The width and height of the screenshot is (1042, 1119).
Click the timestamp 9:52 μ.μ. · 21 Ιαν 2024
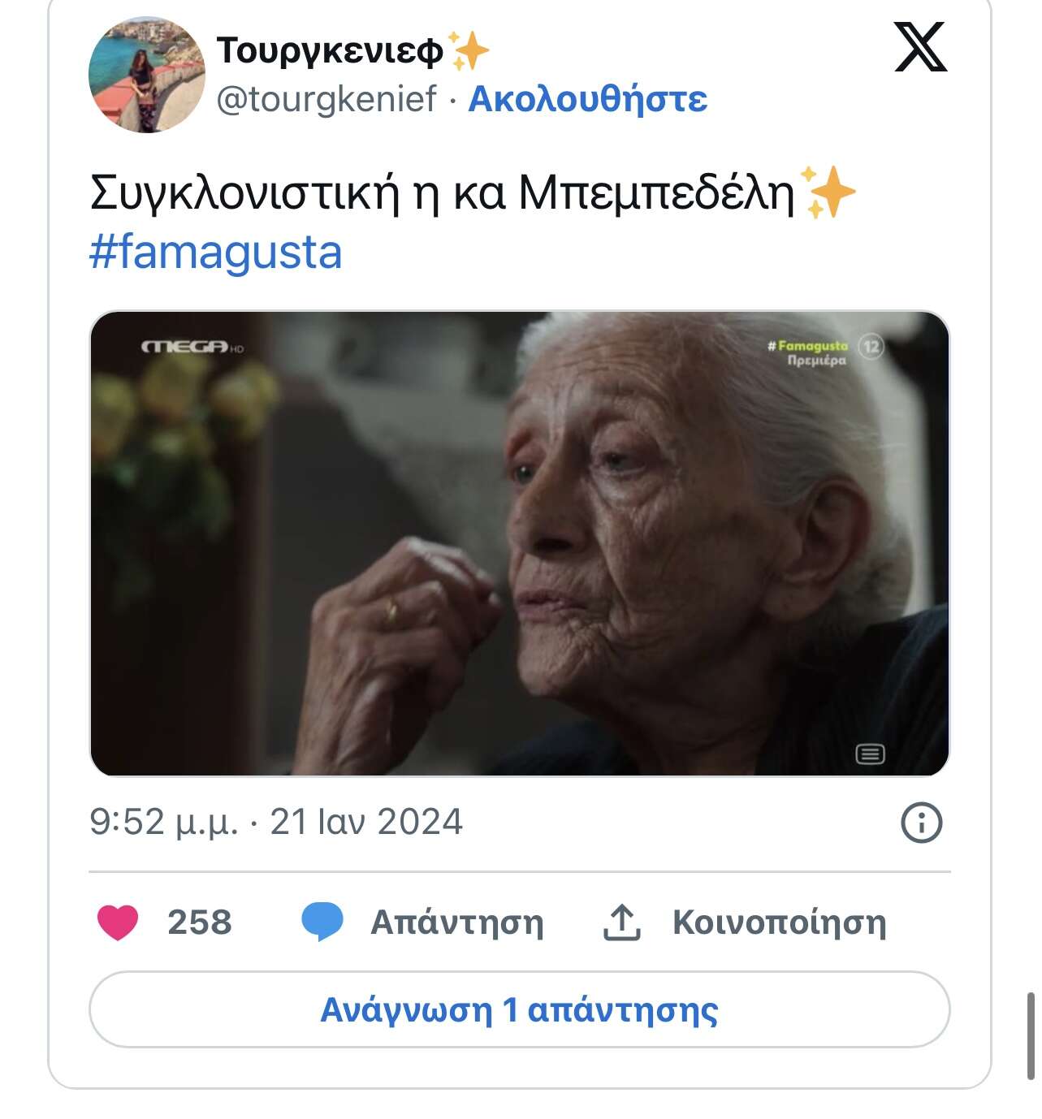tap(276, 822)
